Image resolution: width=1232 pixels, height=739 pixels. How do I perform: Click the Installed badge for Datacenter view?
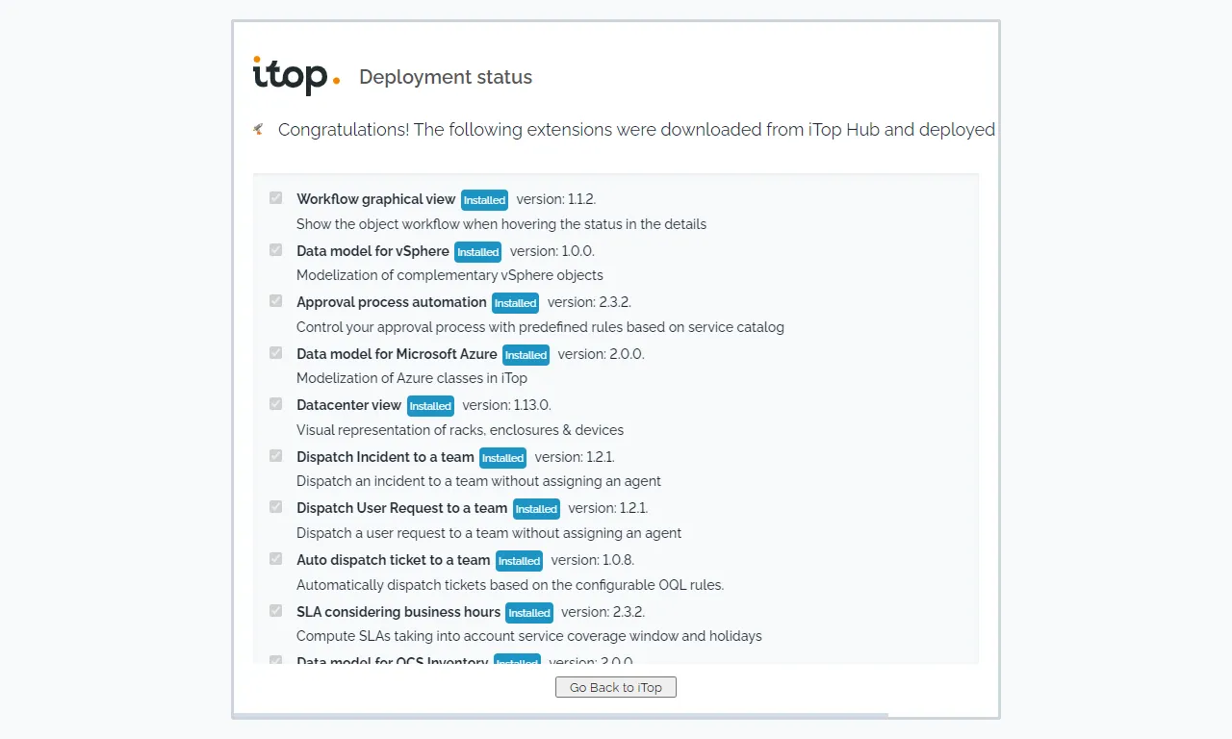(430, 406)
